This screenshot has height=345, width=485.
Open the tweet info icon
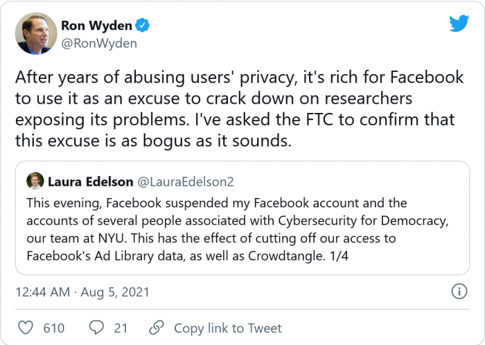pyautogui.click(x=458, y=291)
